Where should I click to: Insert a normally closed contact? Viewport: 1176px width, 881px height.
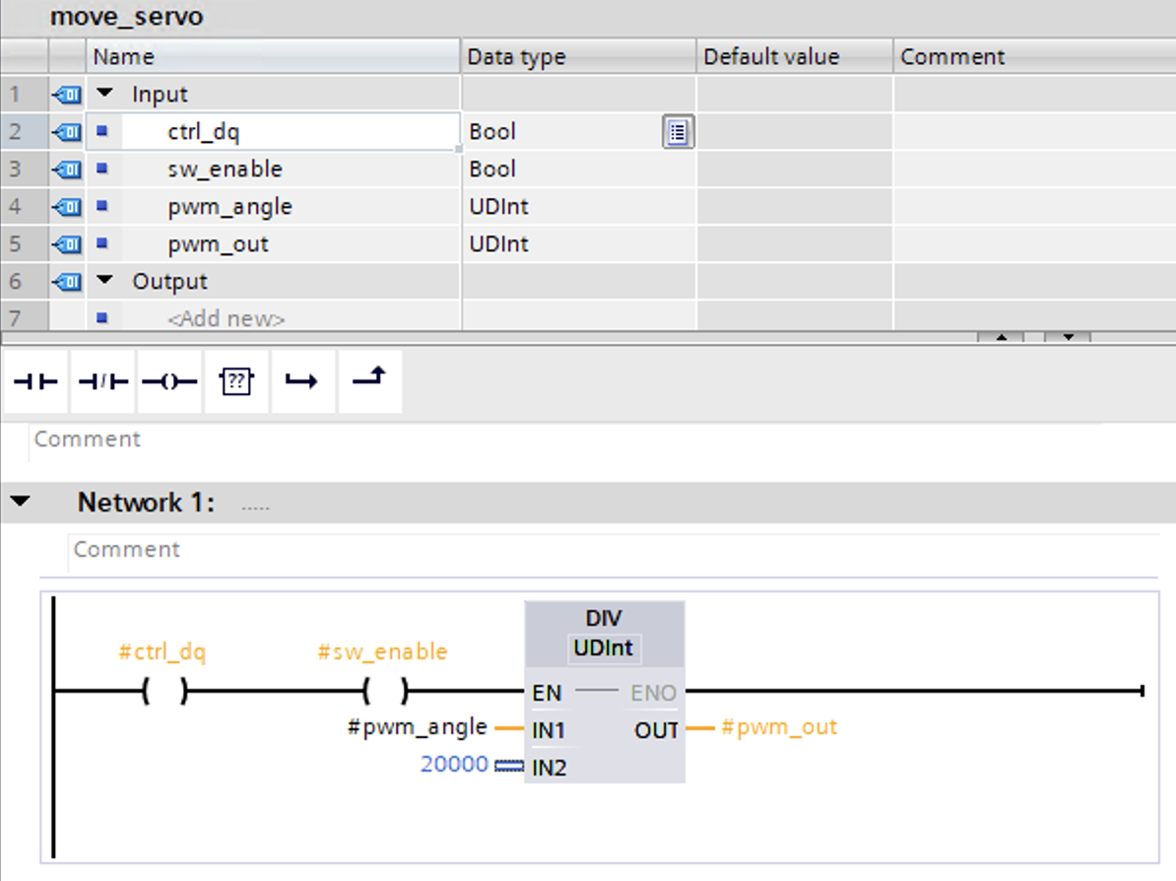[x=102, y=382]
